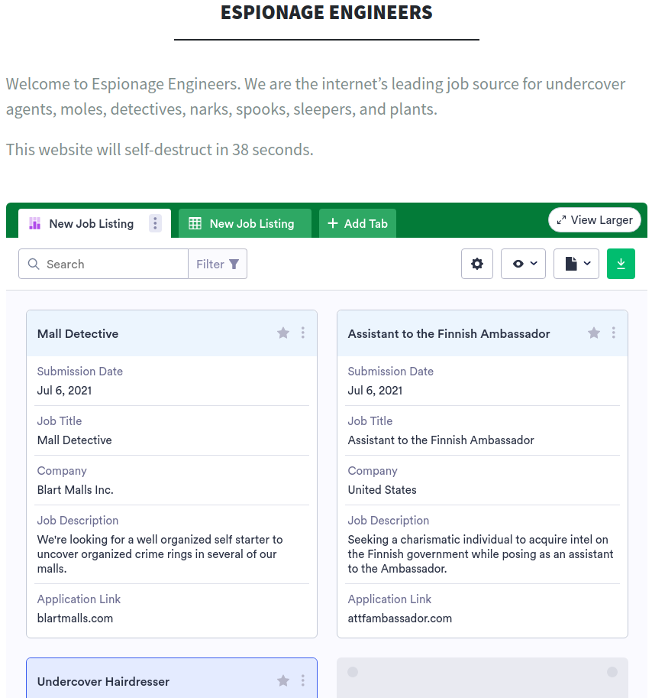Click the magnifying glass search icon

pos(34,264)
